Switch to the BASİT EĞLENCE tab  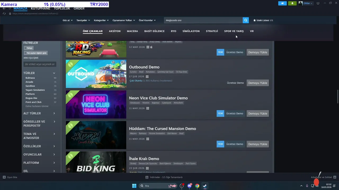click(x=154, y=31)
